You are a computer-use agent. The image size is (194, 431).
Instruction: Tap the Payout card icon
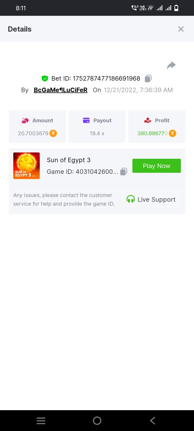click(x=86, y=120)
